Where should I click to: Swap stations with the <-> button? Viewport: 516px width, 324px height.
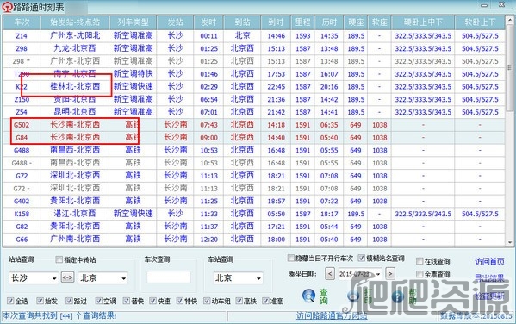(67, 277)
